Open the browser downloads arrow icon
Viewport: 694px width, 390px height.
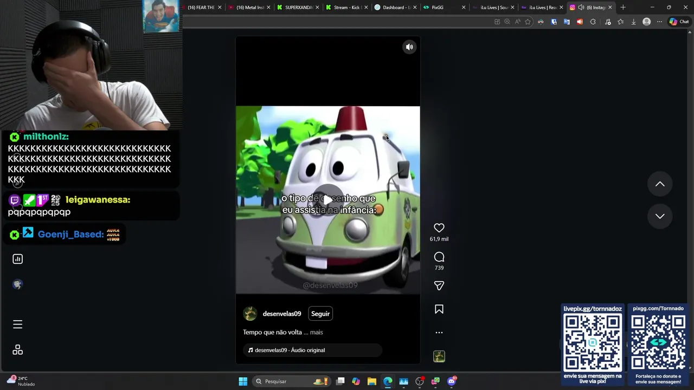(x=633, y=22)
